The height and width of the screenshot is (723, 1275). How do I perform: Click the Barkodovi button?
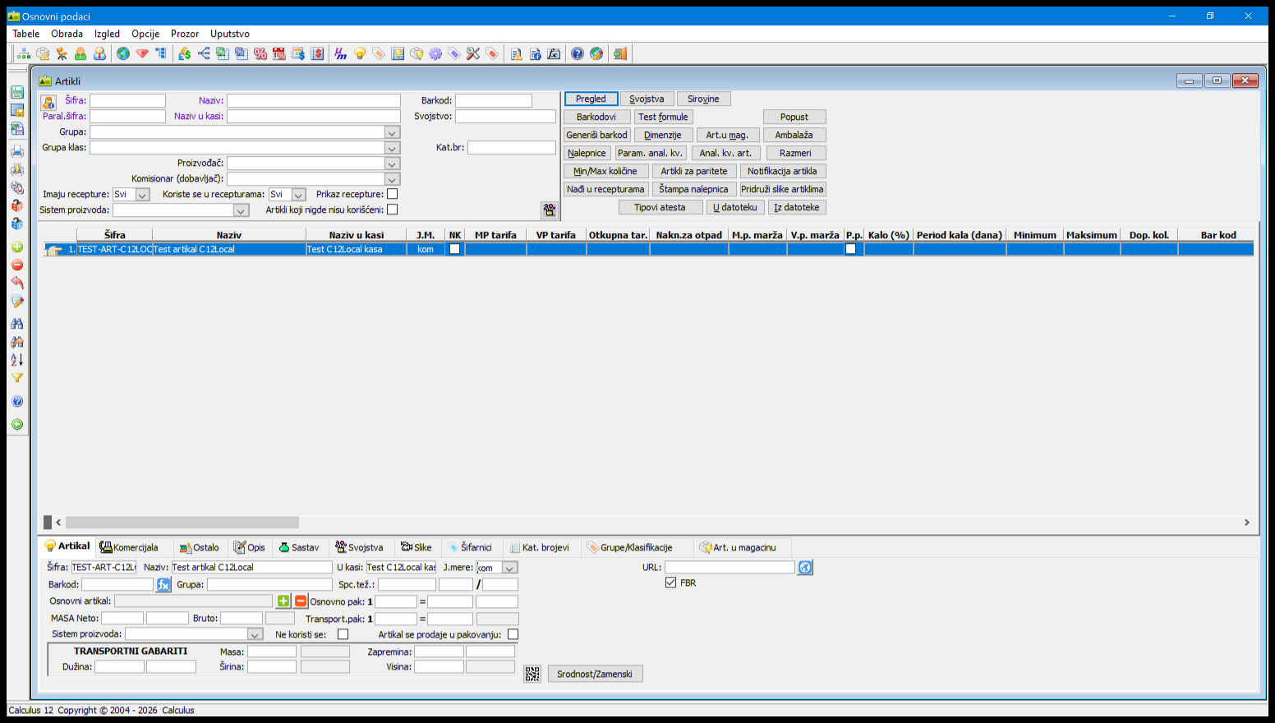[x=596, y=117]
